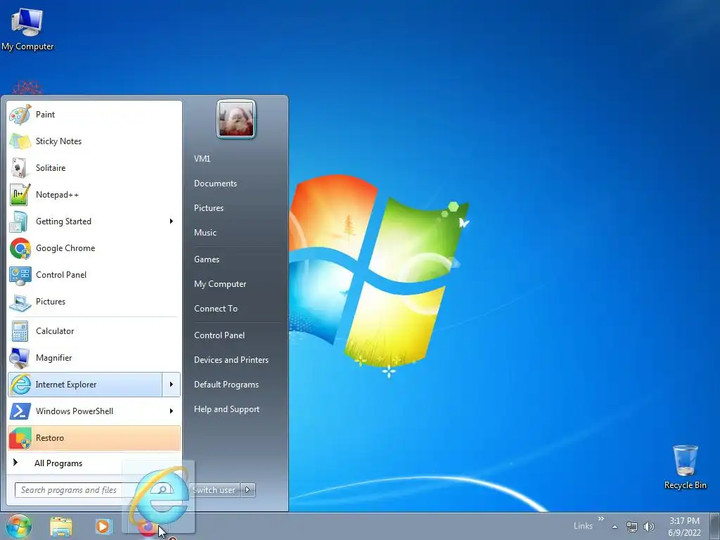The image size is (720, 540).
Task: Open Windows Explorer from the taskbar
Action: tap(60, 527)
